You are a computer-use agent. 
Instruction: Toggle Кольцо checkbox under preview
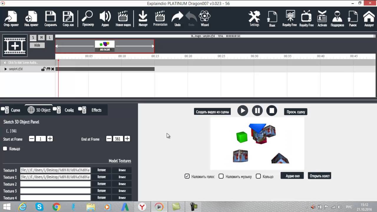(x=258, y=176)
